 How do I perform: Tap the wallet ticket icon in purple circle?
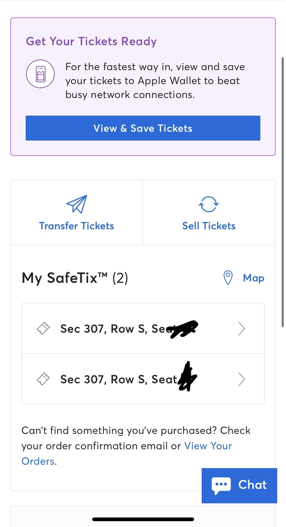click(40, 74)
